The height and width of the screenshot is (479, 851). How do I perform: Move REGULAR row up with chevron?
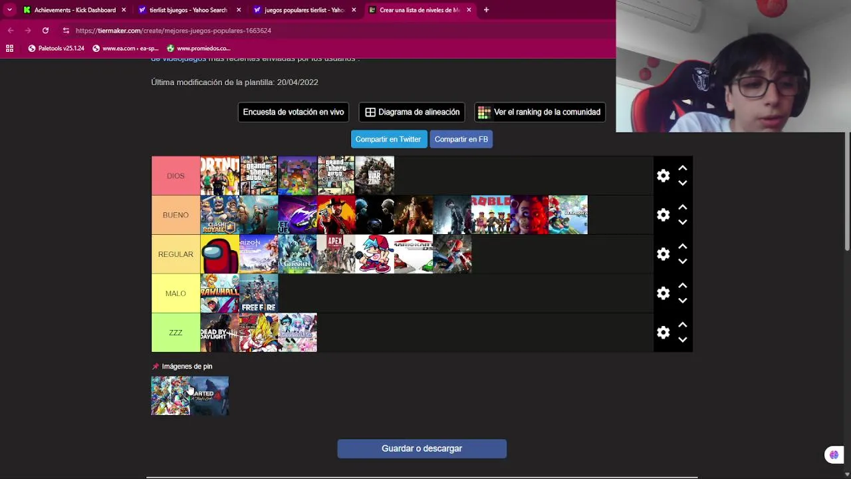point(682,247)
